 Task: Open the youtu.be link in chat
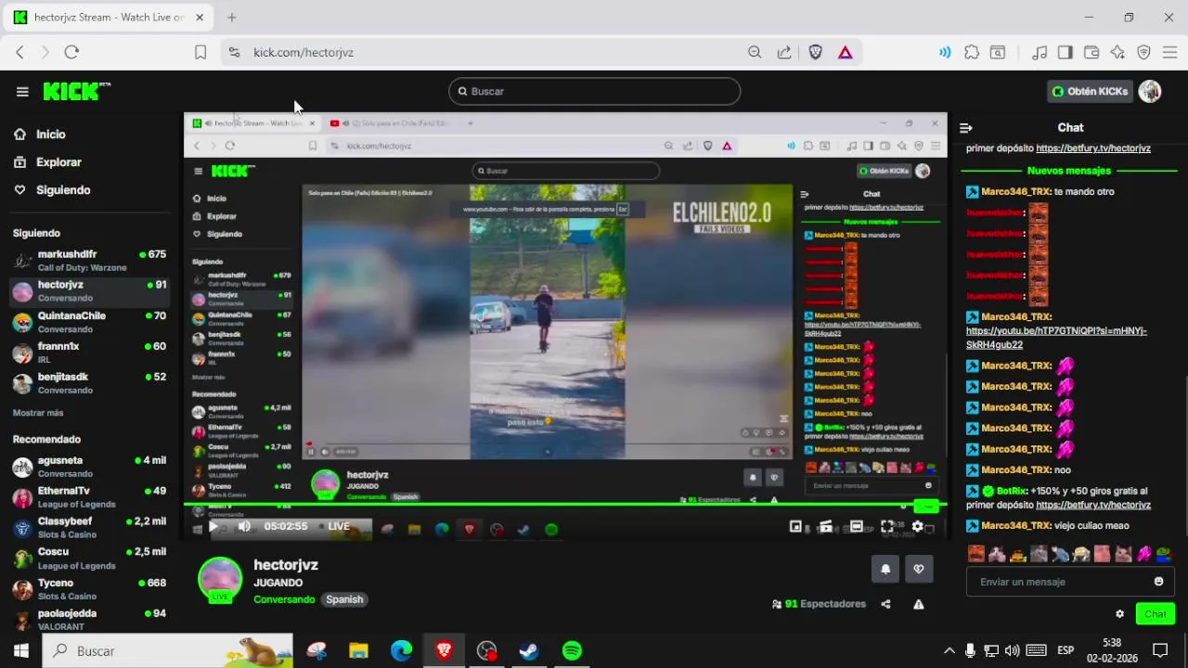1056,338
